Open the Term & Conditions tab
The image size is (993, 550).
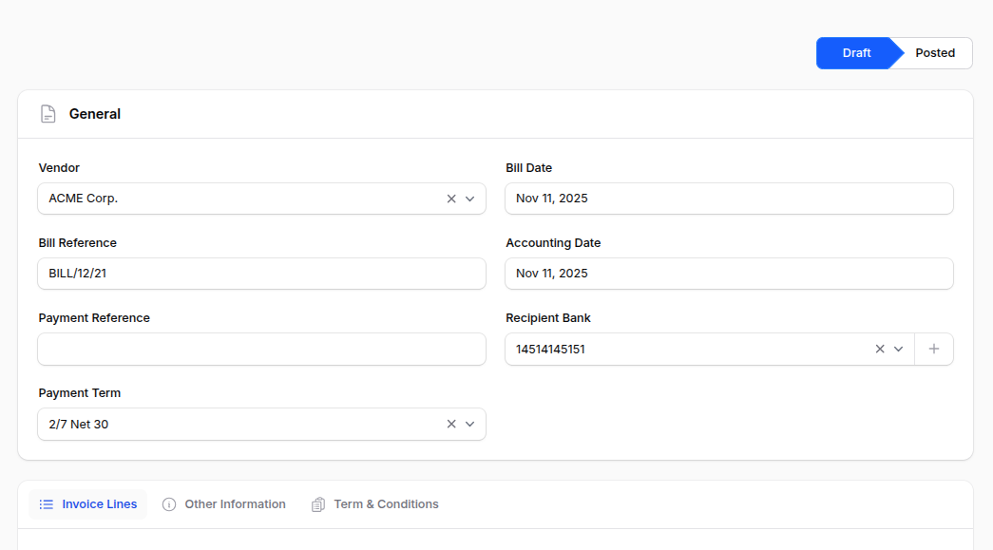point(386,504)
